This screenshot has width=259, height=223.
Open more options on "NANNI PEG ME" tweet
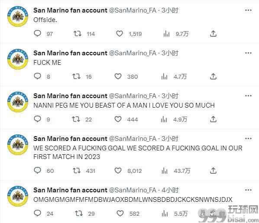248,96
